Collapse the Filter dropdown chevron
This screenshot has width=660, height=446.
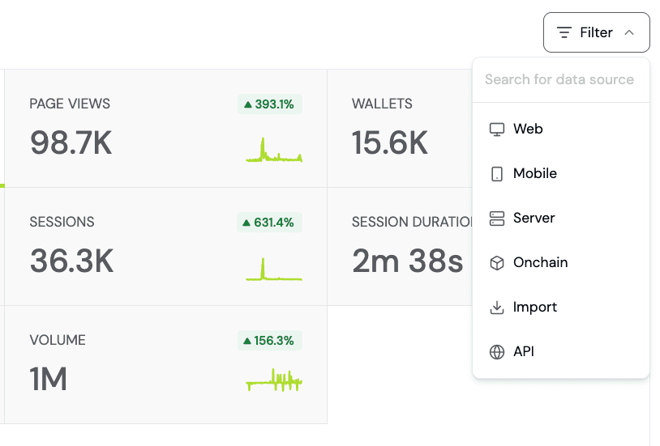pos(629,32)
